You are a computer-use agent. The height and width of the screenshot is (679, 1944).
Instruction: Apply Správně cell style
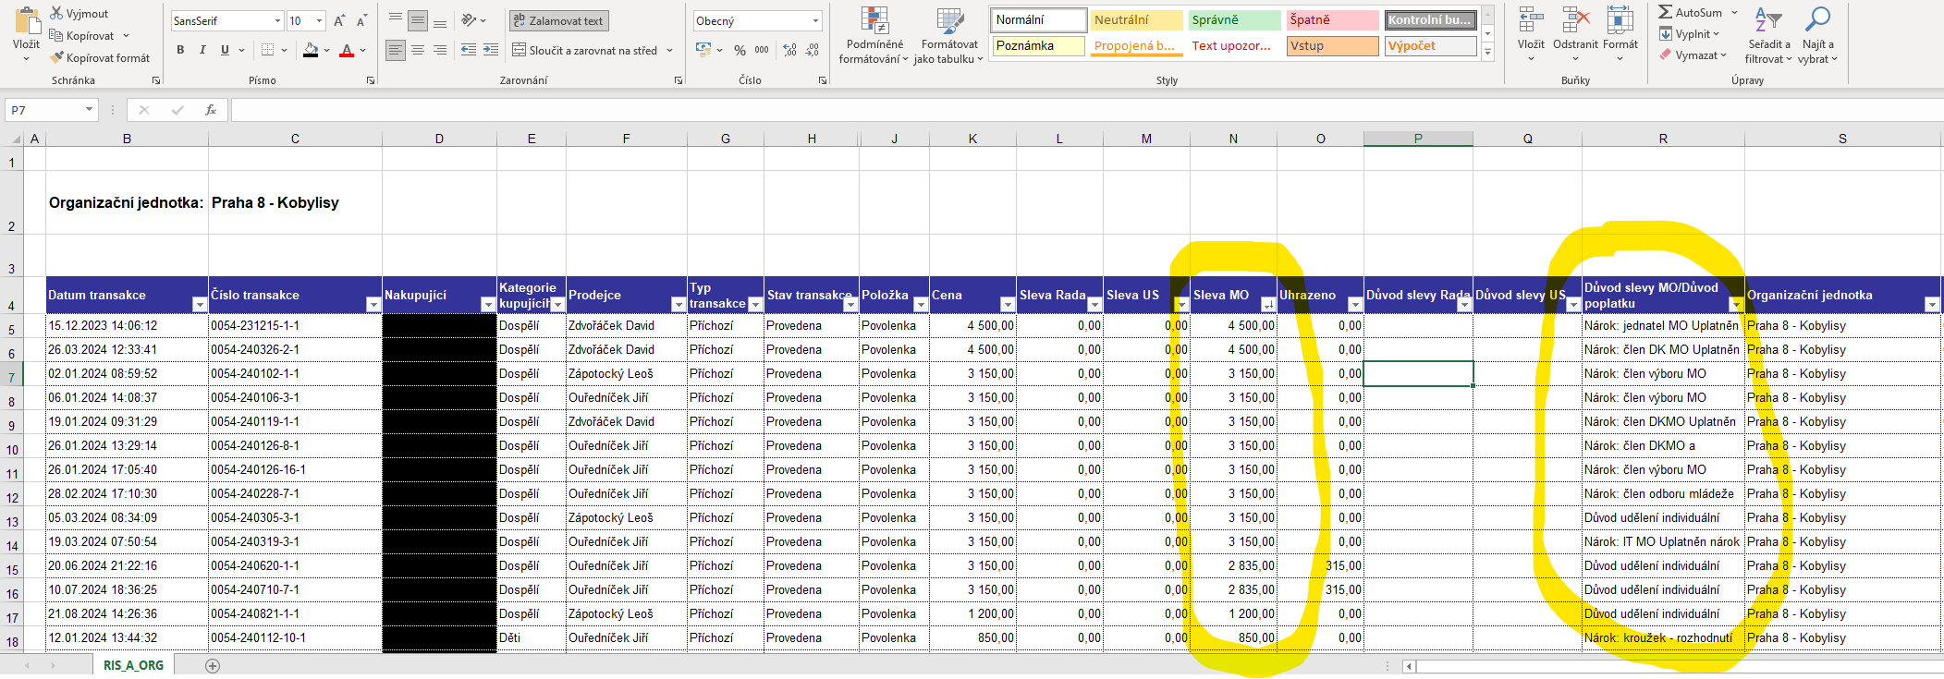point(1234,19)
